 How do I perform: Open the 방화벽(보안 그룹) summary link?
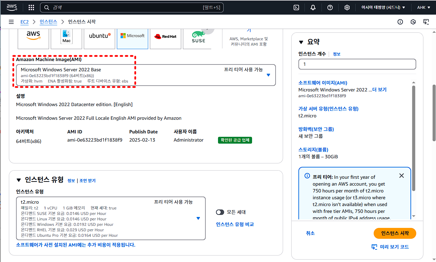(x=316, y=129)
